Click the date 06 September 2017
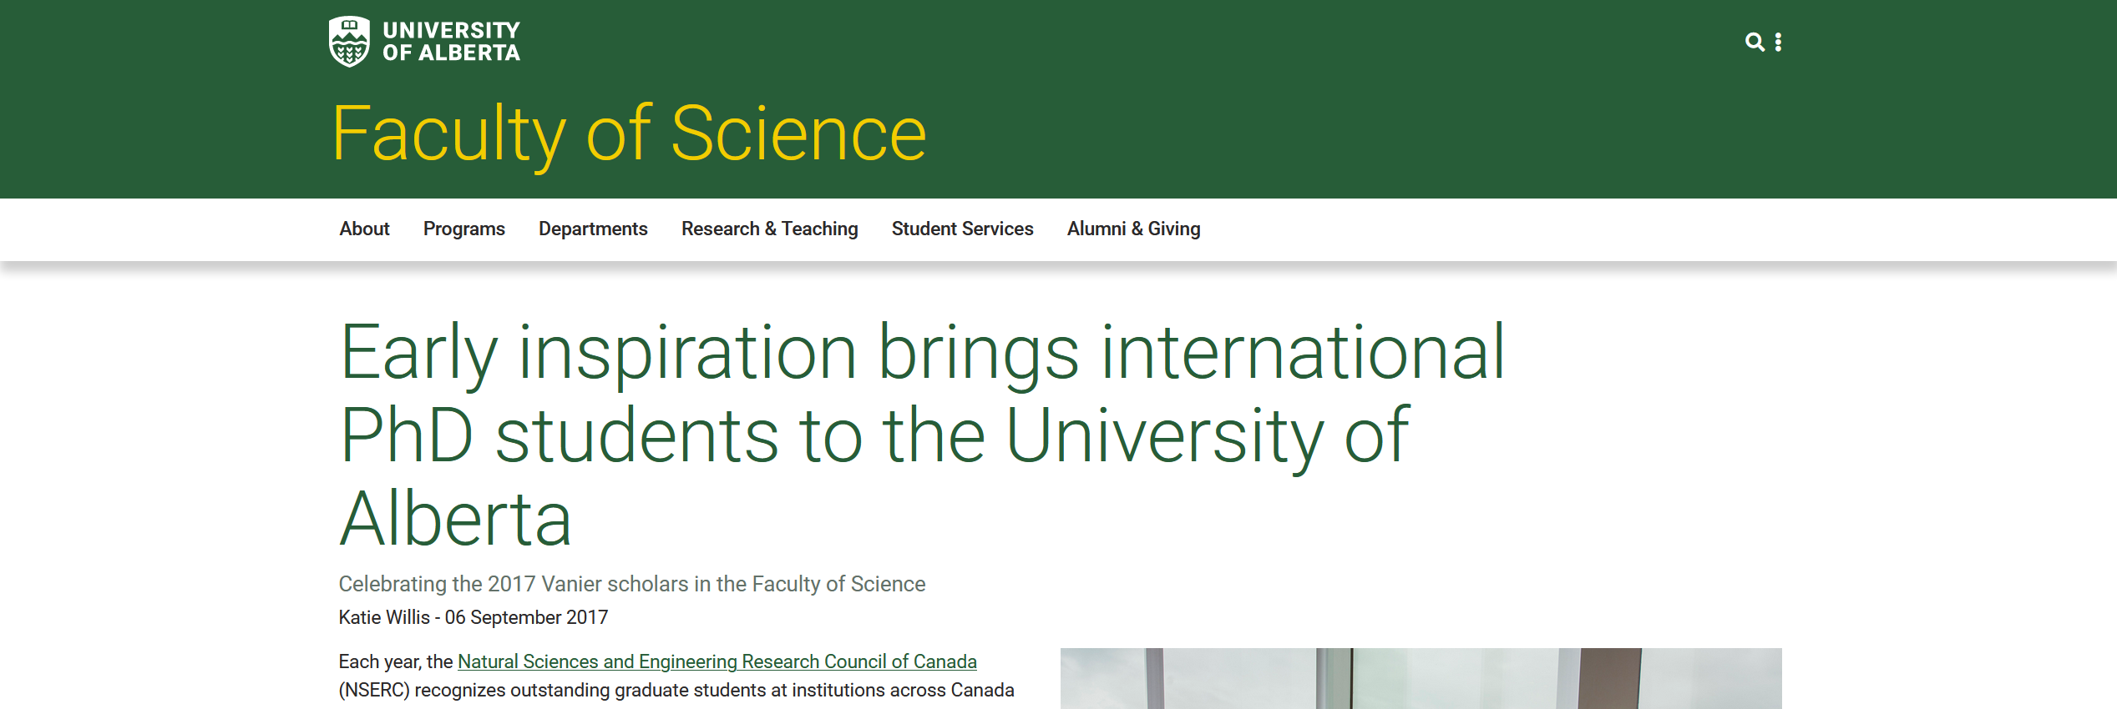 526,617
